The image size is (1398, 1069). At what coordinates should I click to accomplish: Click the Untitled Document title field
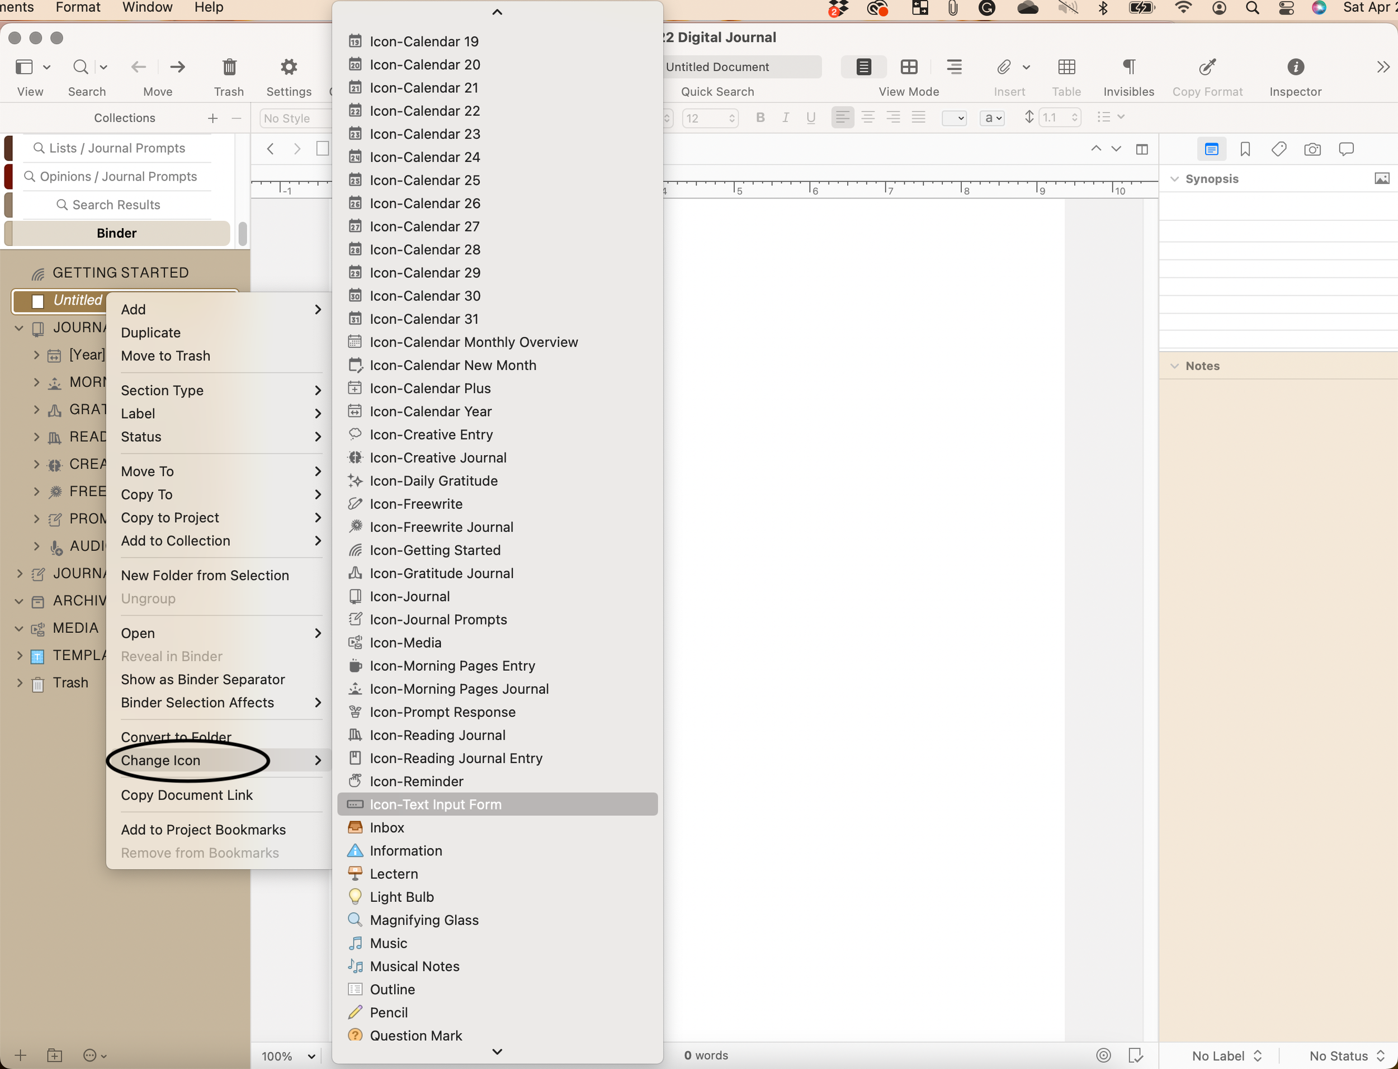tap(741, 66)
